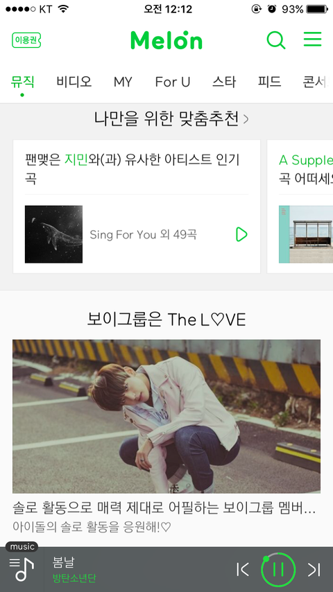Open the whale album cover thumbnail
The height and width of the screenshot is (592, 333).
tap(53, 234)
